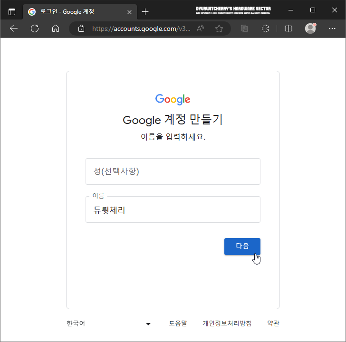
Task: Open a new tab with plus
Action: pos(145,12)
